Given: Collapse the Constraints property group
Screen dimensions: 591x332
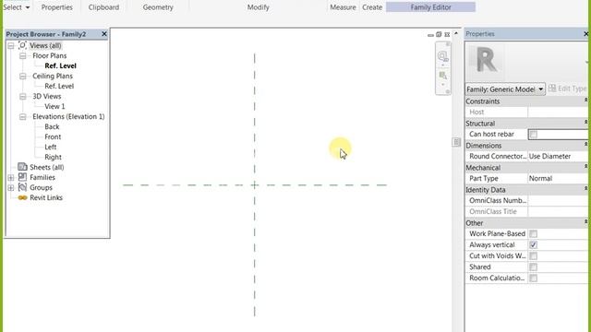Looking at the screenshot, I should pos(585,101).
